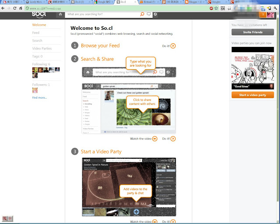280x224 pixels.
Task: Click the golden spirals search tutorial screenshot
Action: tap(129, 108)
